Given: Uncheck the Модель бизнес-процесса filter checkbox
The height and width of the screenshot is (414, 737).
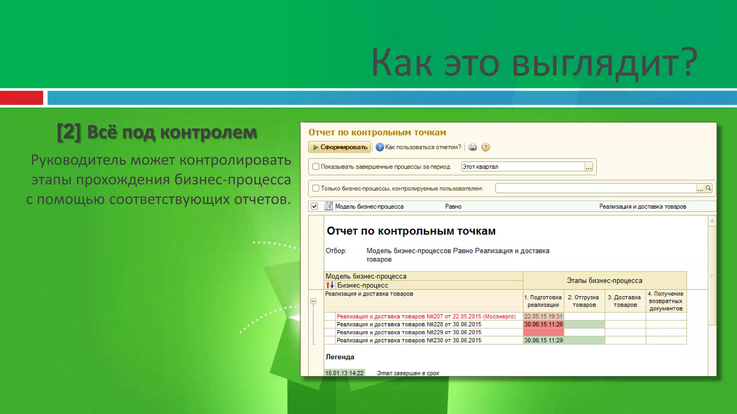Looking at the screenshot, I should pos(314,206).
